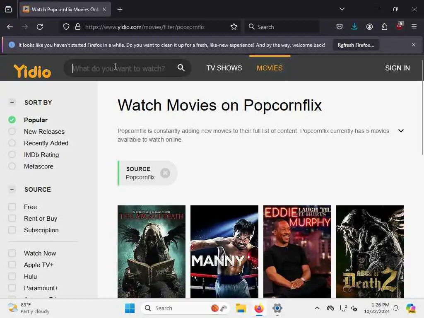
Task: Click the Refresh Firefox button
Action: 356,45
